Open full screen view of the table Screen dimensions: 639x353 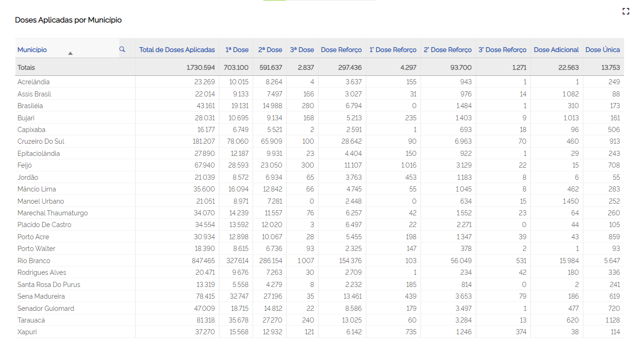pos(625,12)
